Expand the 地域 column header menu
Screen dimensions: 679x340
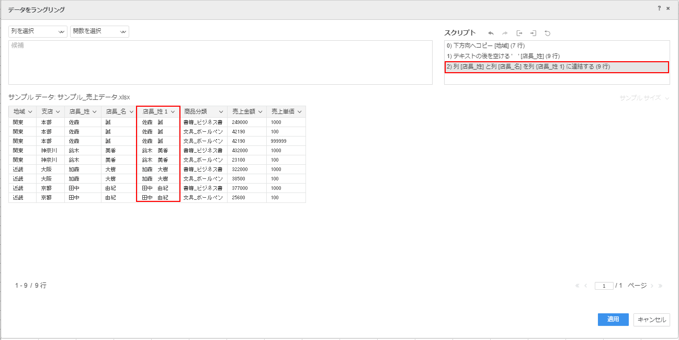click(30, 112)
